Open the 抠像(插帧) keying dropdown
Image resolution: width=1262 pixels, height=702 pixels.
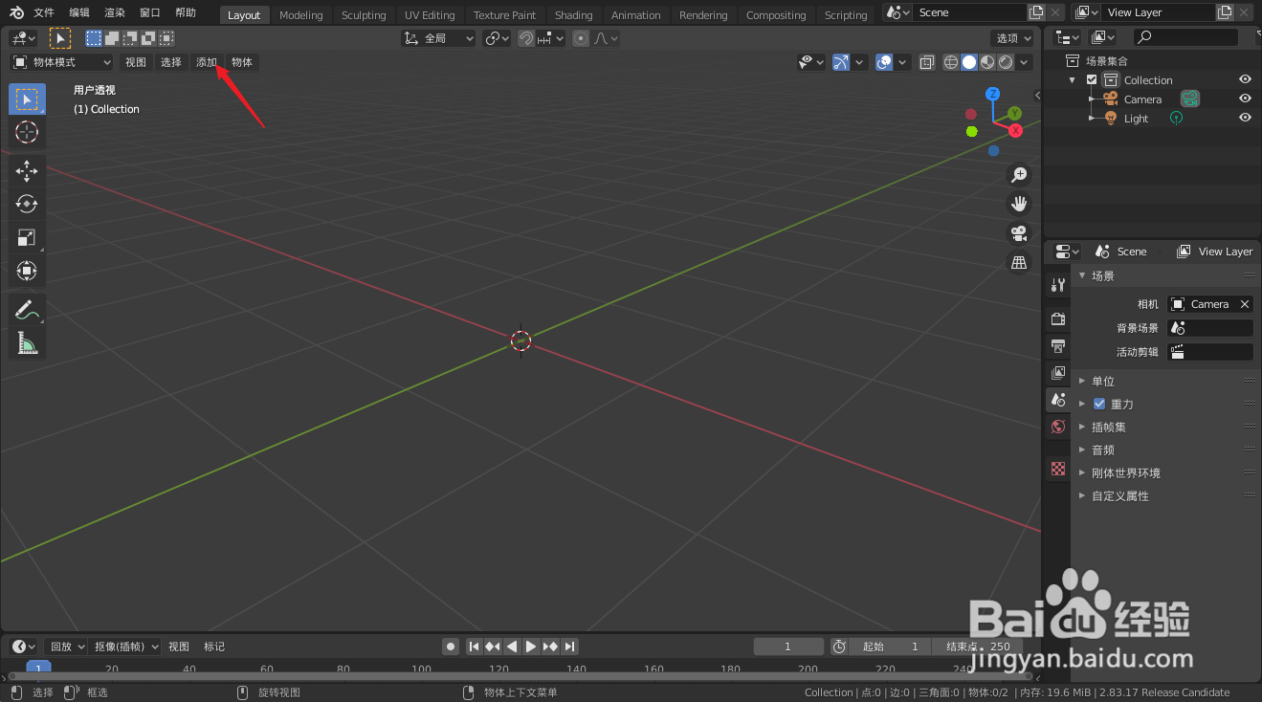[x=126, y=647]
